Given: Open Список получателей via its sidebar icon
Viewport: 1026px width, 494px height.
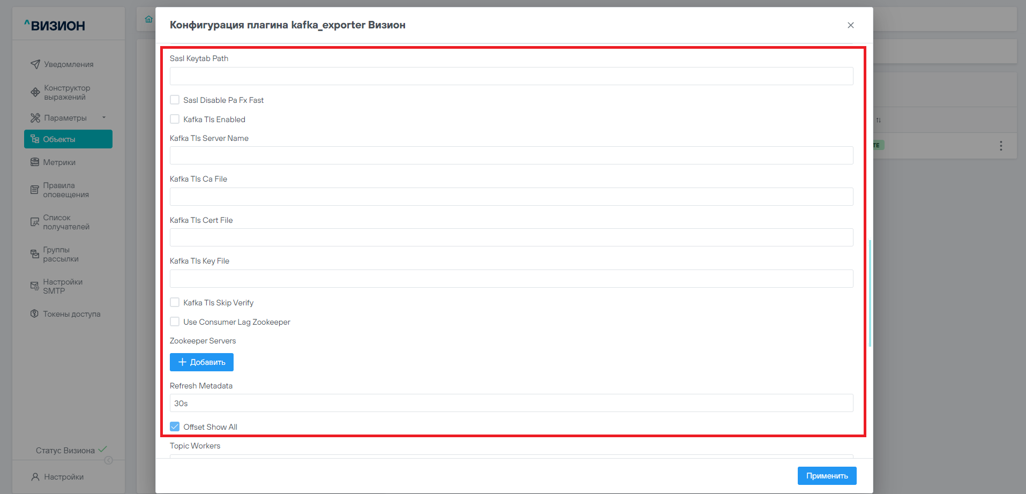Looking at the screenshot, I should [x=35, y=222].
